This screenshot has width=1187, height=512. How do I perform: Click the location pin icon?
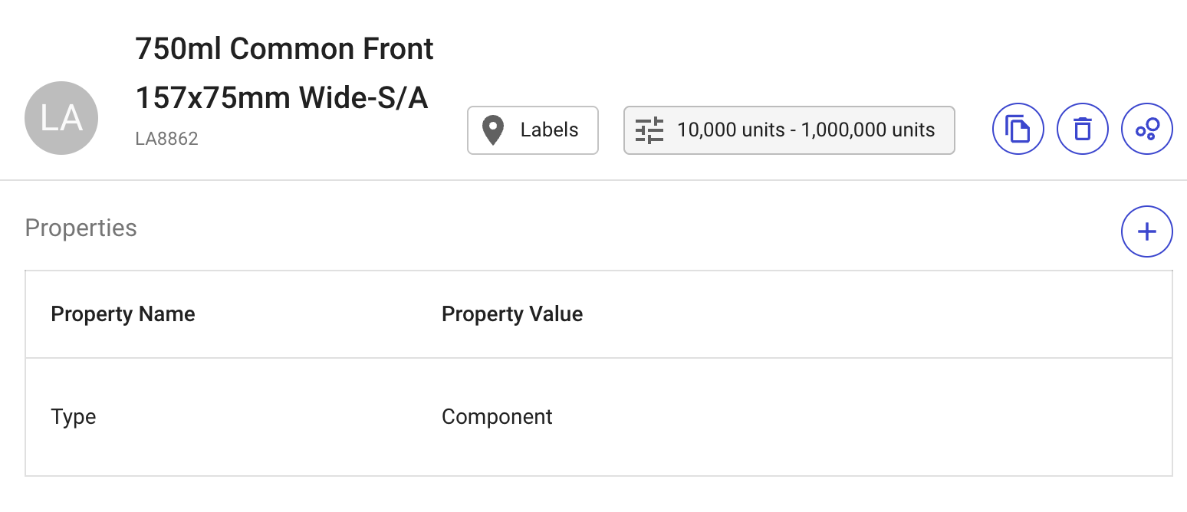[x=492, y=130]
